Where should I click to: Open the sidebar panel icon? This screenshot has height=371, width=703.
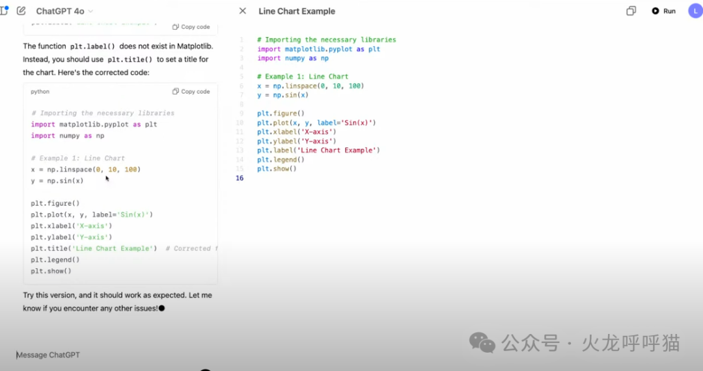click(x=4, y=11)
